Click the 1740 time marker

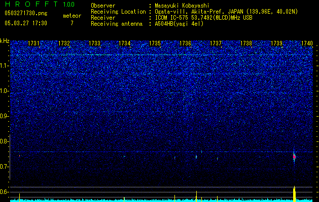(307, 43)
